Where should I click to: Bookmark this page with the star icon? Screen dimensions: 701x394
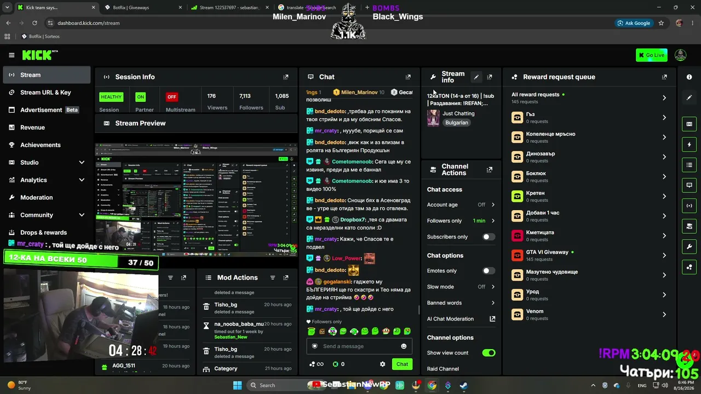(661, 23)
